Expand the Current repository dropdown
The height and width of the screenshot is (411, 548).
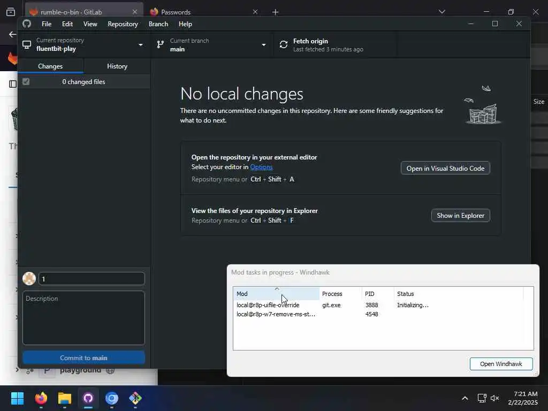pos(84,45)
